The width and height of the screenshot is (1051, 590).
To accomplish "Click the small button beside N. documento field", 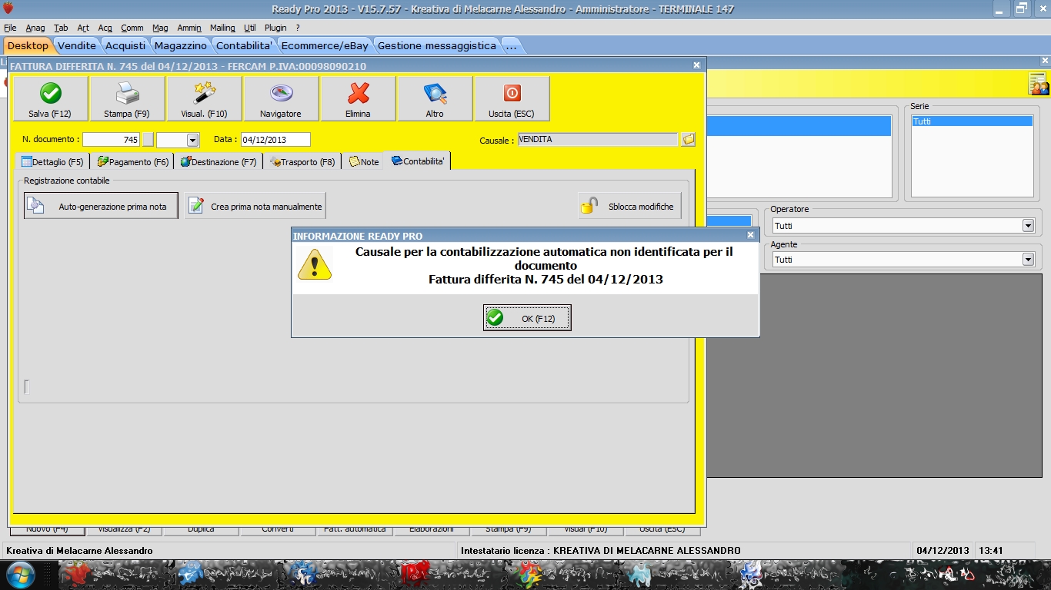I will [148, 140].
